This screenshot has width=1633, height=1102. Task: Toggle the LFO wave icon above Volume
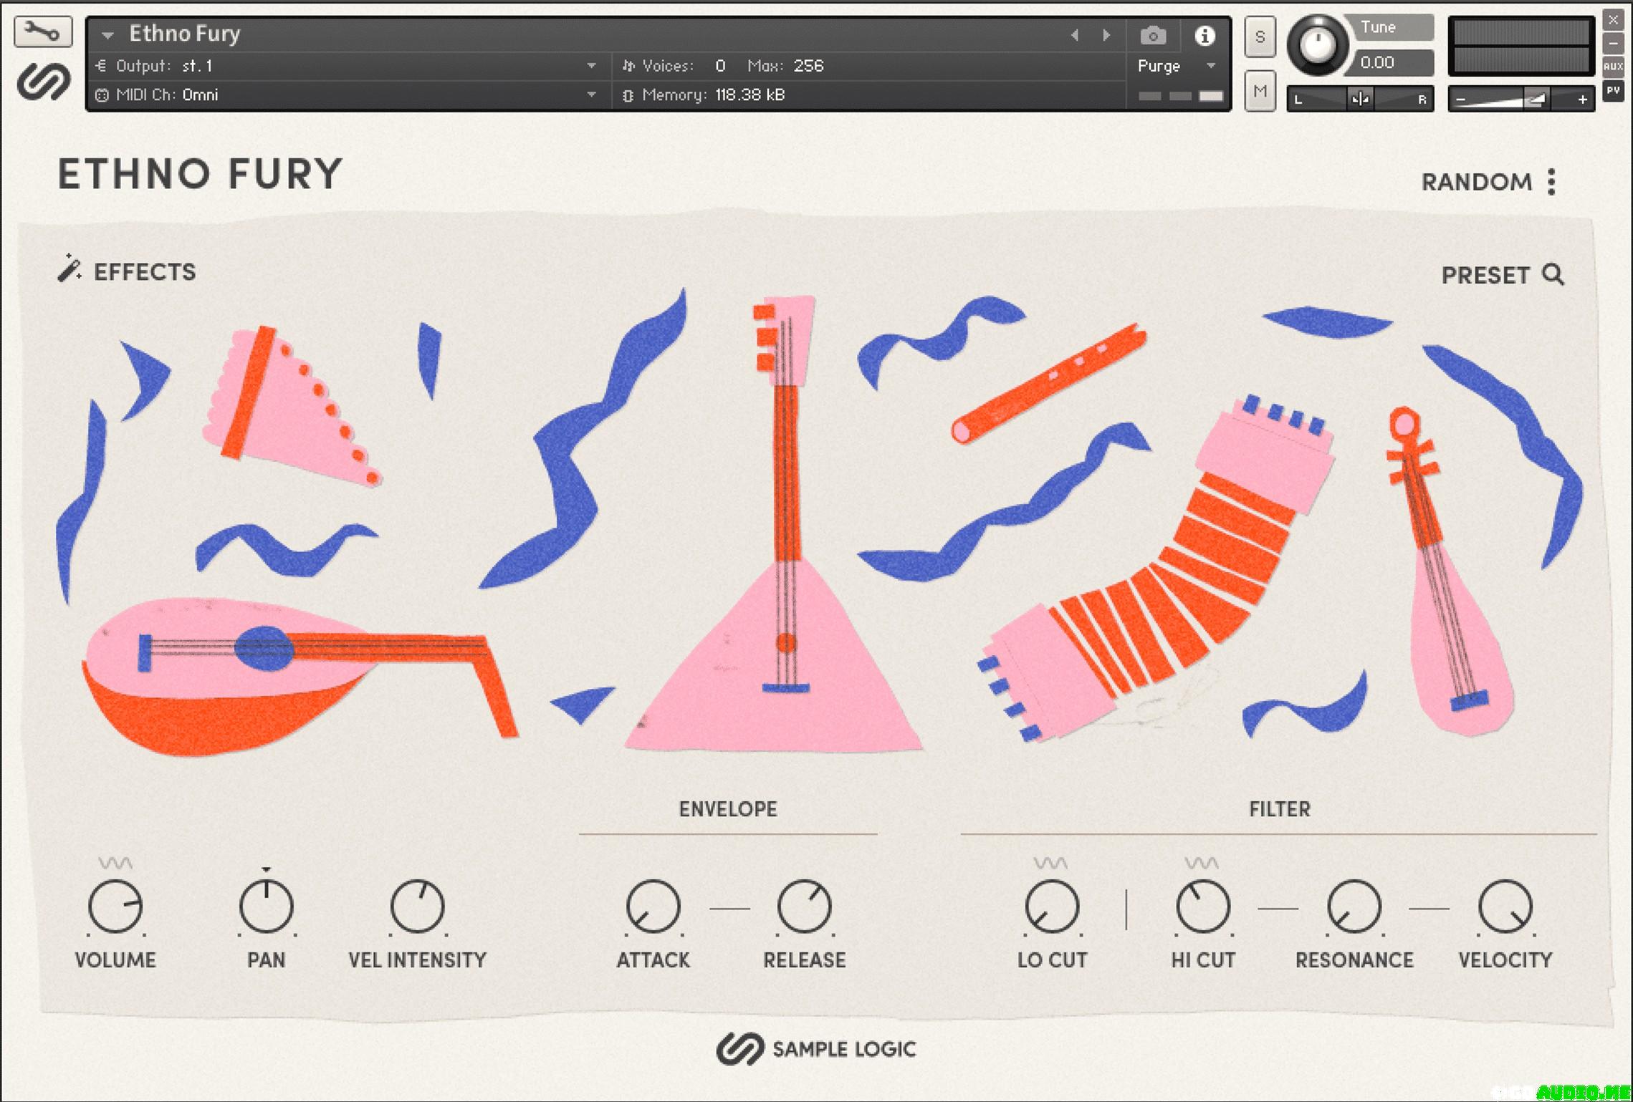click(x=115, y=862)
